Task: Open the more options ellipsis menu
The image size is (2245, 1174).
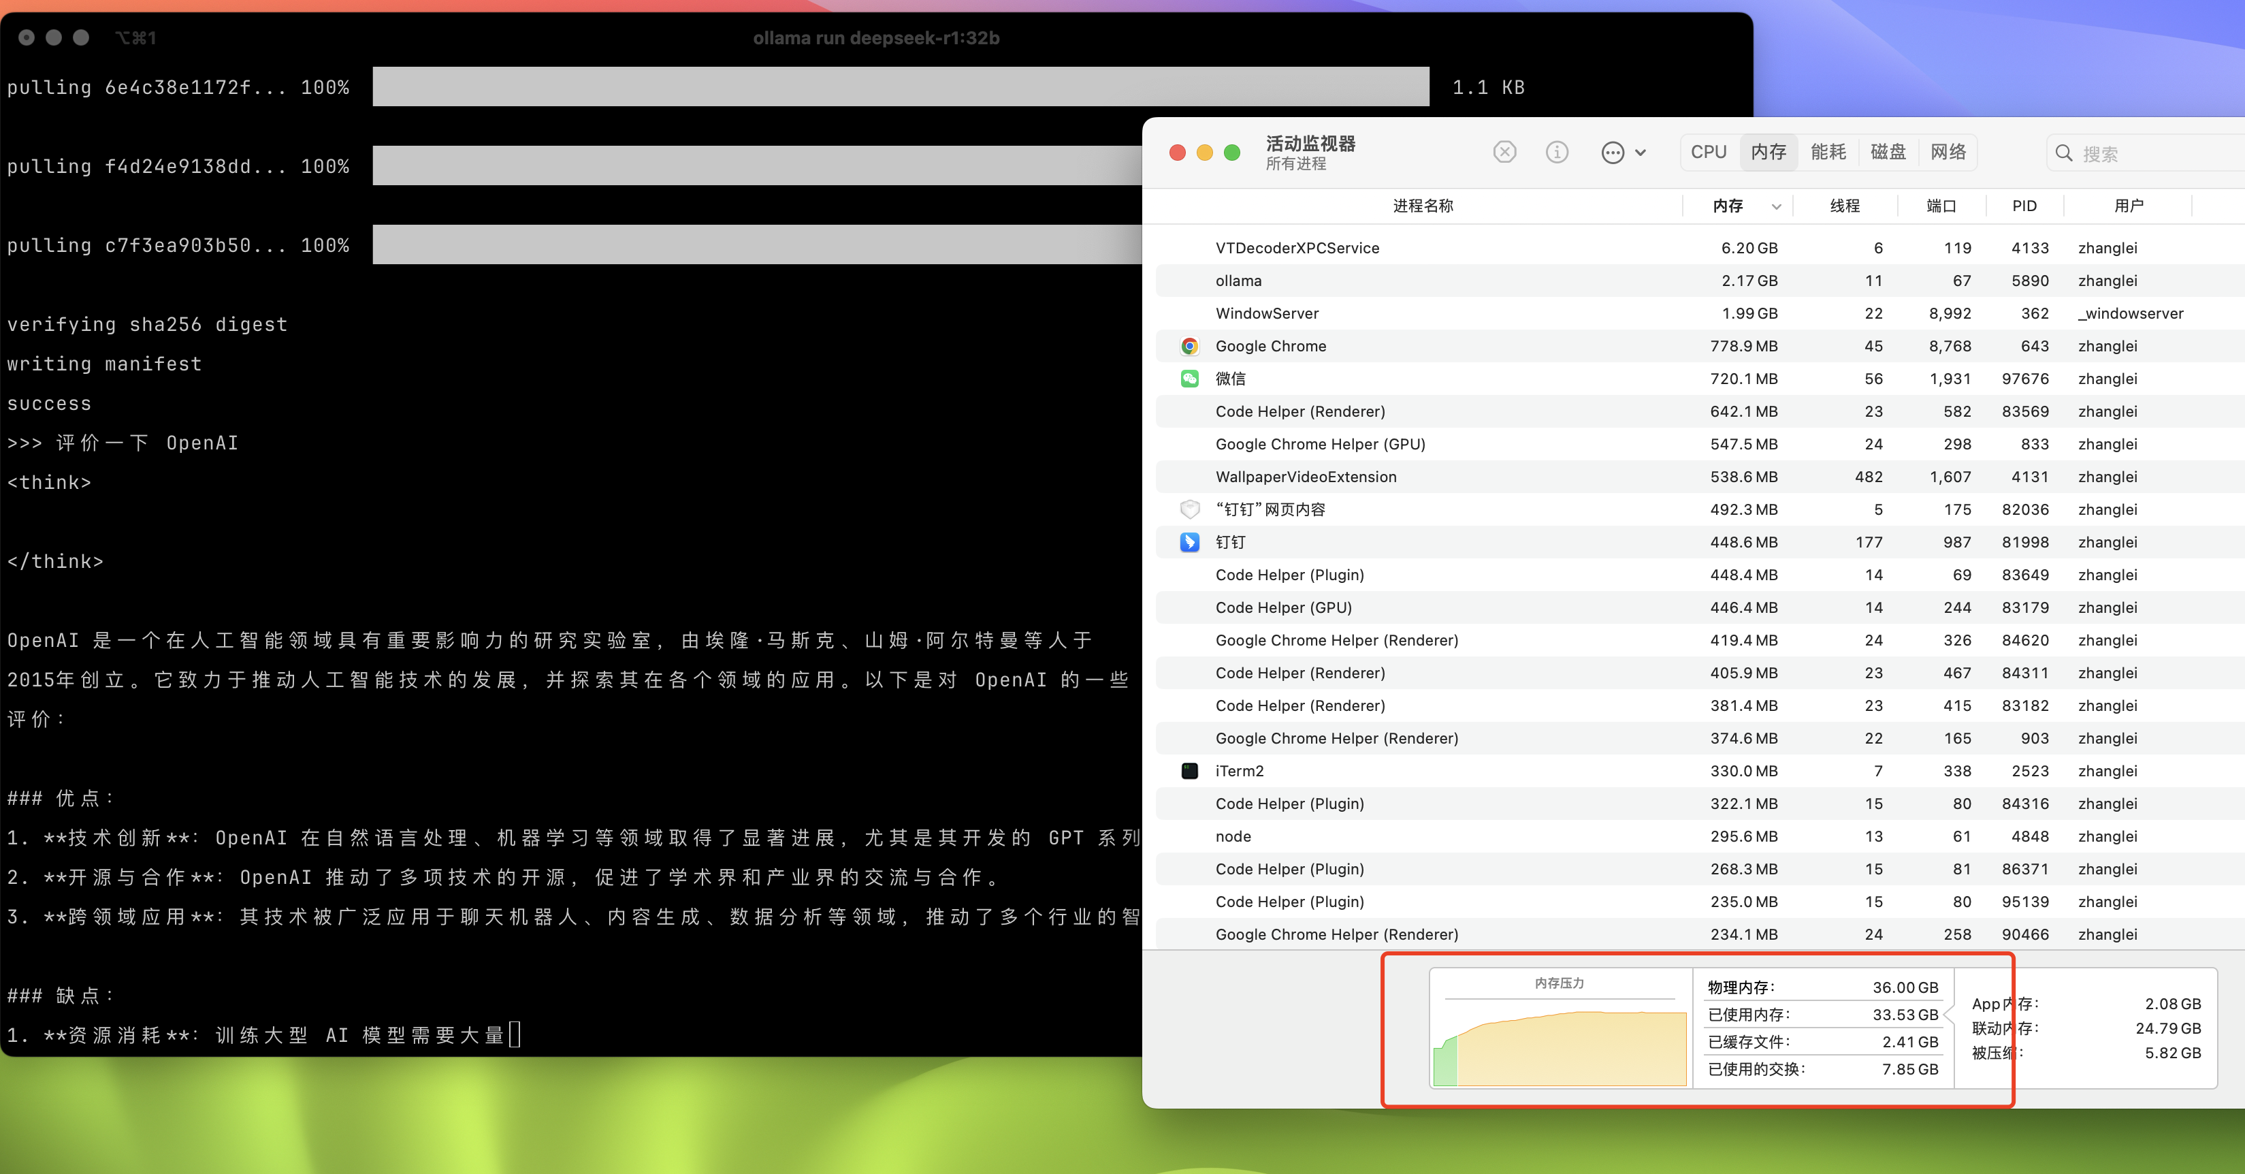Action: click(1623, 153)
